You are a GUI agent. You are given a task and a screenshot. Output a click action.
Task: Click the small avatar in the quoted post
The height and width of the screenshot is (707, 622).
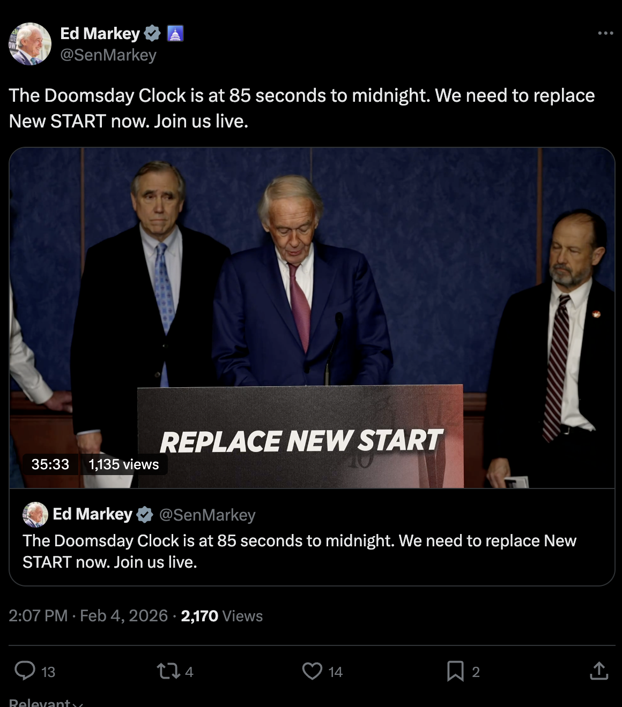[x=35, y=515]
